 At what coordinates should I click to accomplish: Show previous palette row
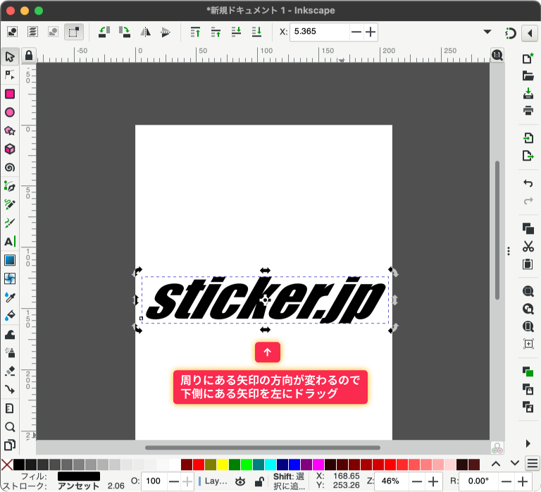click(x=496, y=463)
